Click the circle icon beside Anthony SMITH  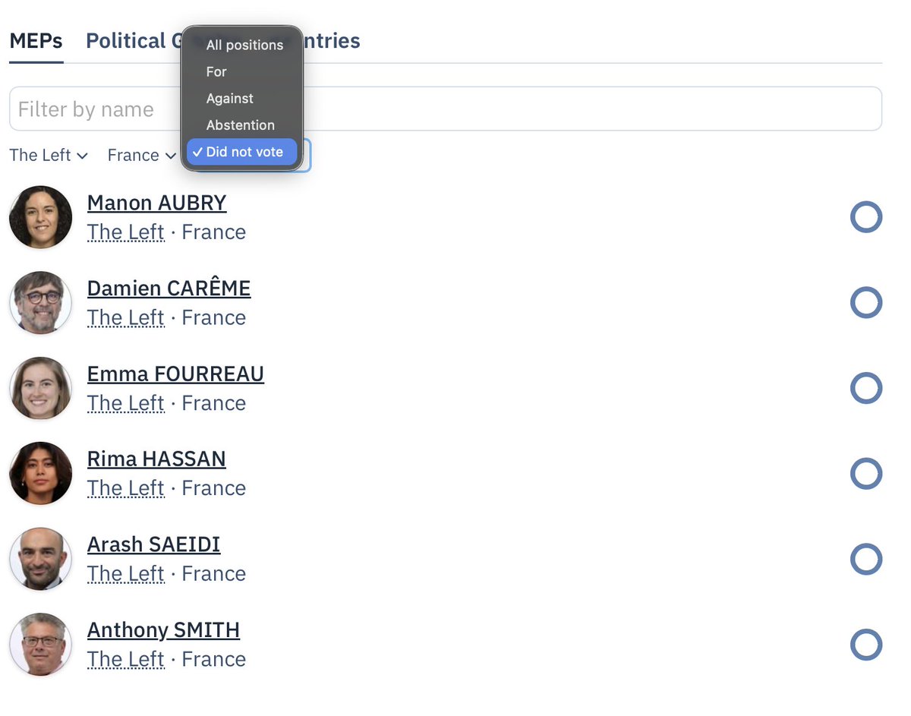point(865,645)
